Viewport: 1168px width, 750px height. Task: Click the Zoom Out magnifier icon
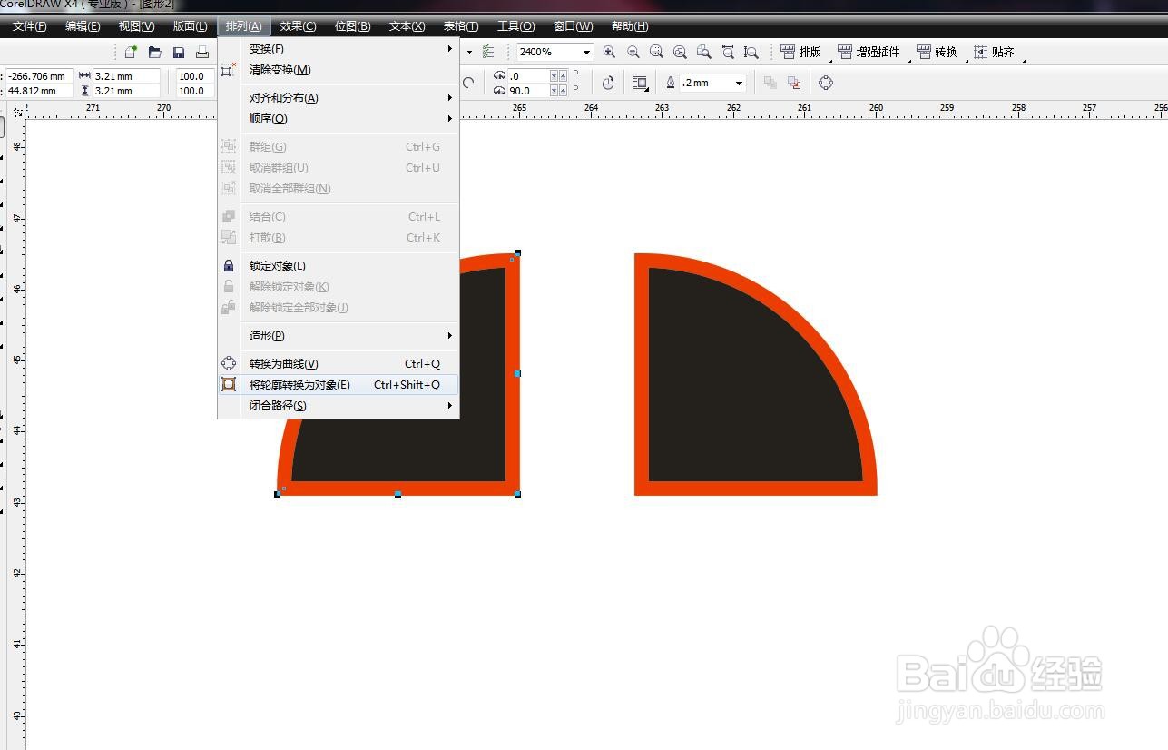click(x=633, y=52)
